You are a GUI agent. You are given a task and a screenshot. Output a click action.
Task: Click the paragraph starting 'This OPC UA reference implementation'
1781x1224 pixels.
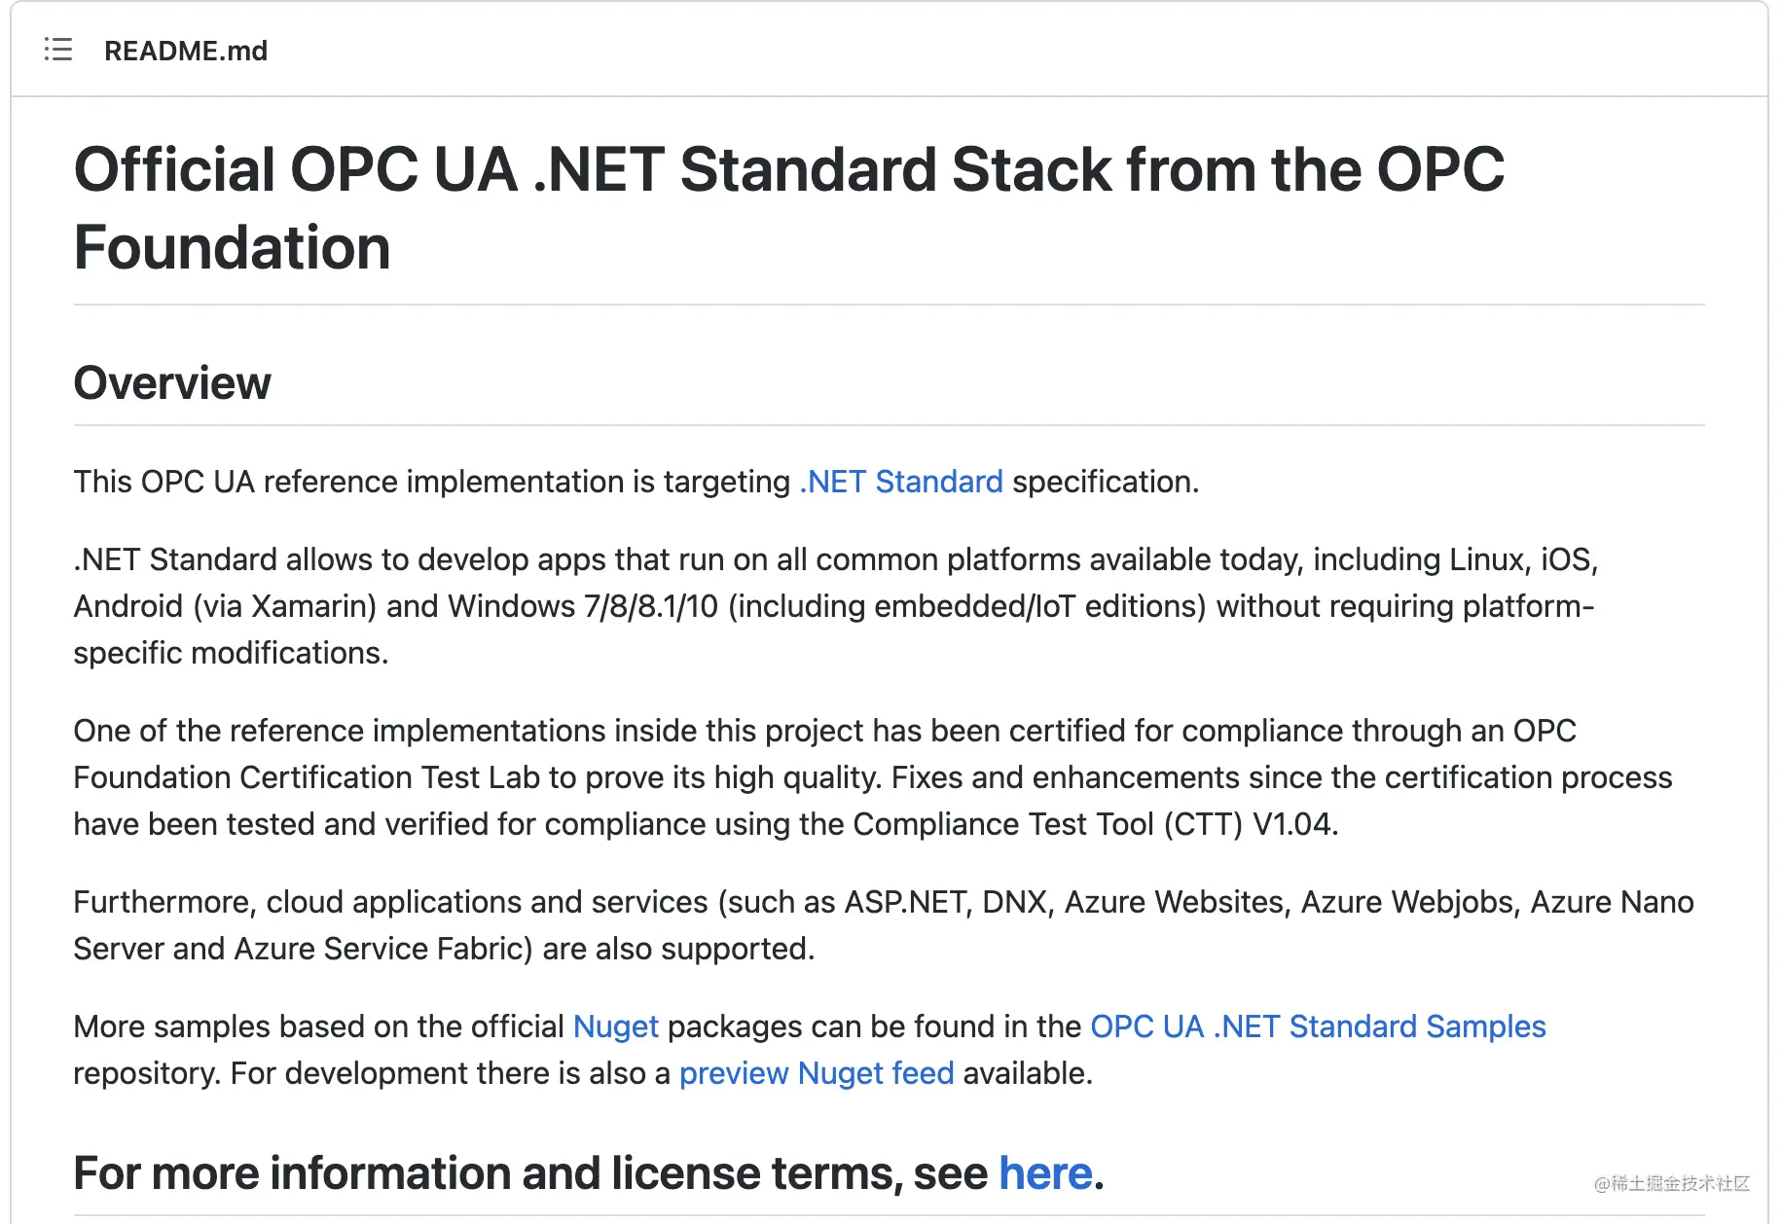pos(636,482)
